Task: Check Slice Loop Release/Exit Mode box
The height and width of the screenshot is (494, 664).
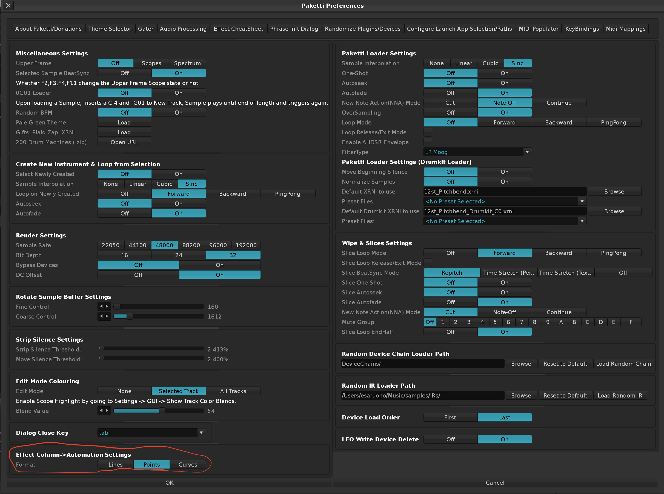Action: click(x=428, y=263)
